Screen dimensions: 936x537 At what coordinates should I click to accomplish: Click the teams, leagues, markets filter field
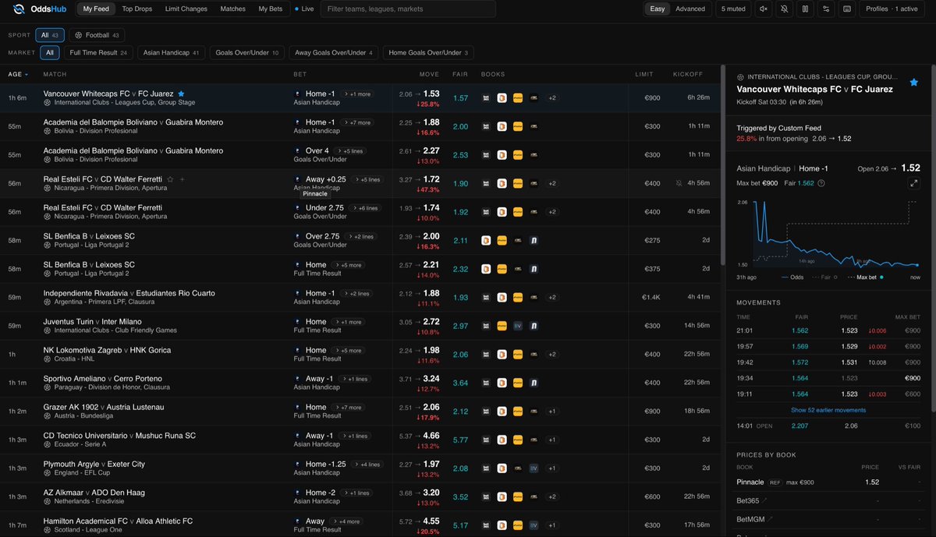click(x=408, y=9)
